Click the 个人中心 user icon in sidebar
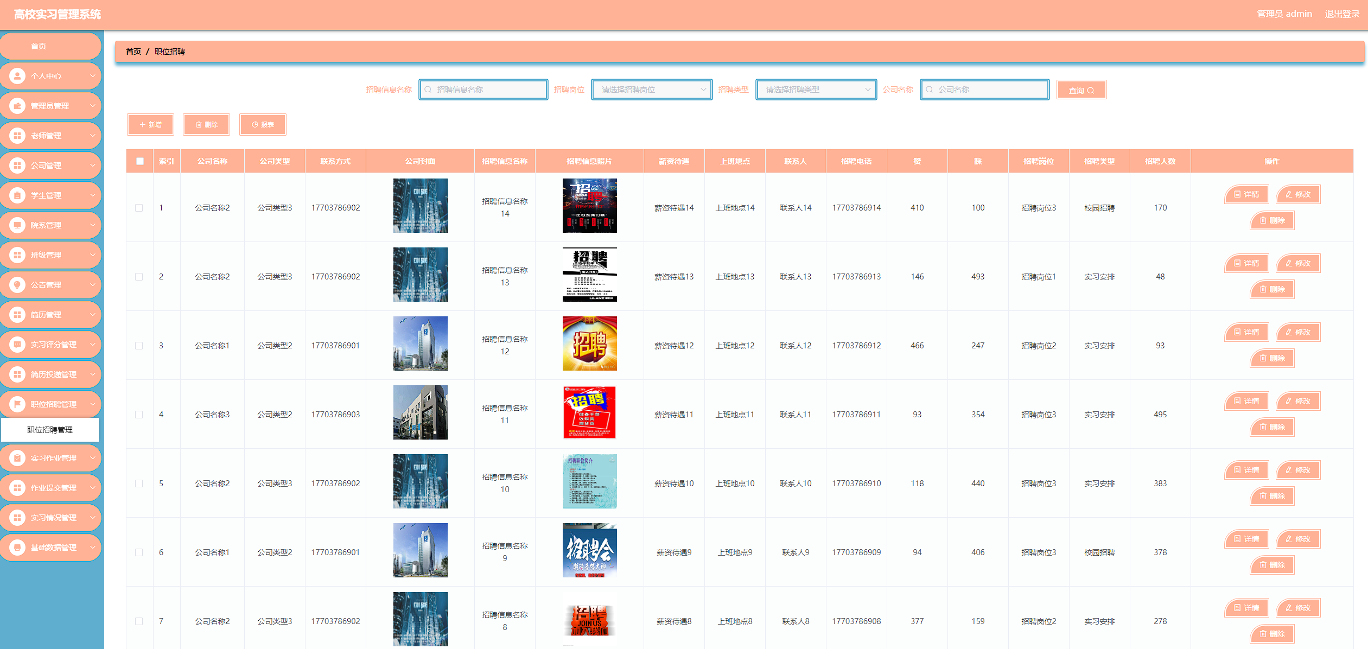This screenshot has width=1368, height=649. (x=17, y=76)
